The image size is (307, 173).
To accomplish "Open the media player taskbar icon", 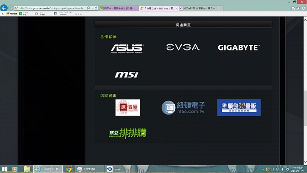I will 14,169.
